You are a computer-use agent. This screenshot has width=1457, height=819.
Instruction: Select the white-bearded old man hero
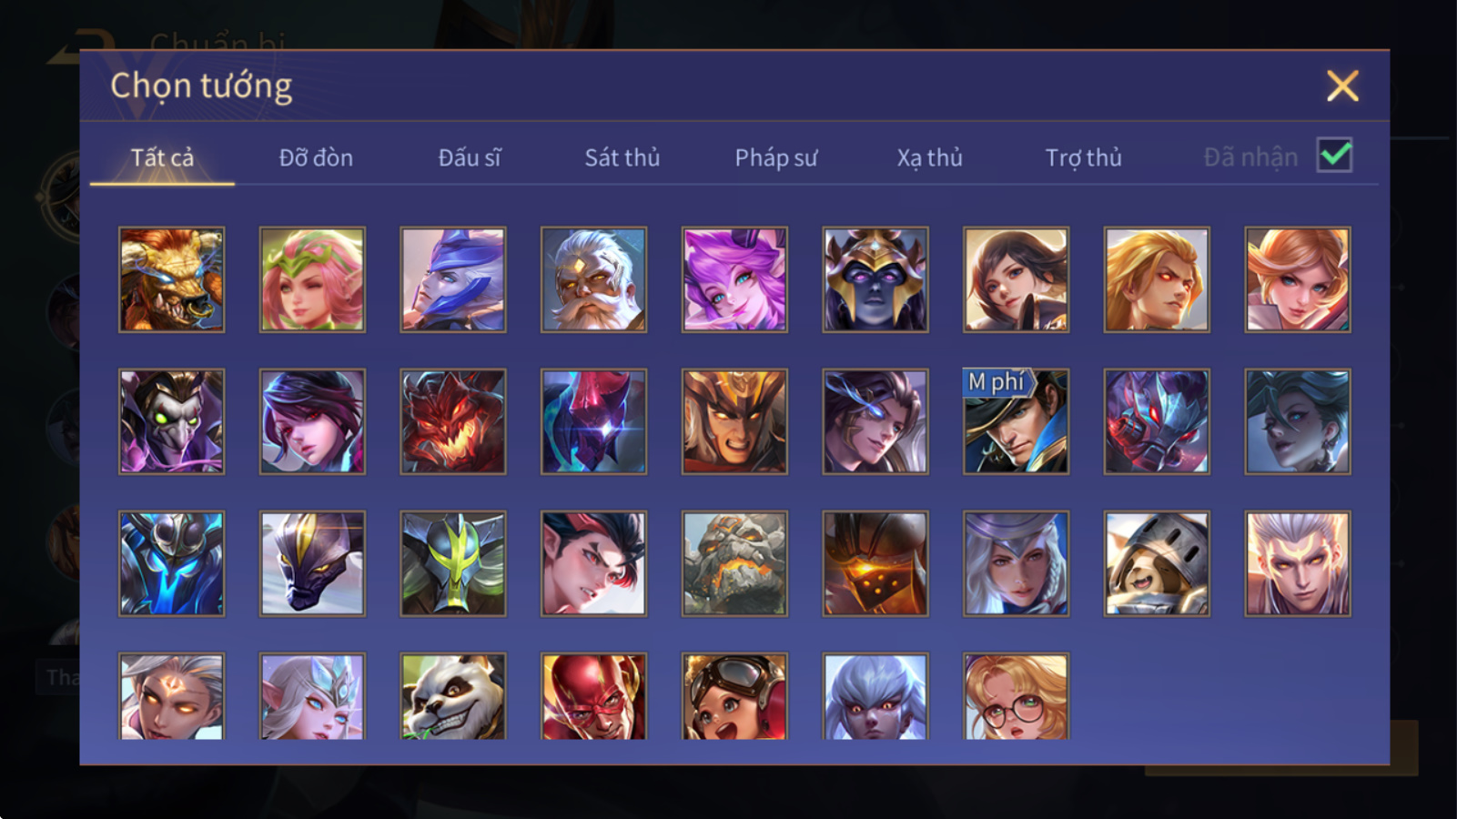[x=593, y=279]
